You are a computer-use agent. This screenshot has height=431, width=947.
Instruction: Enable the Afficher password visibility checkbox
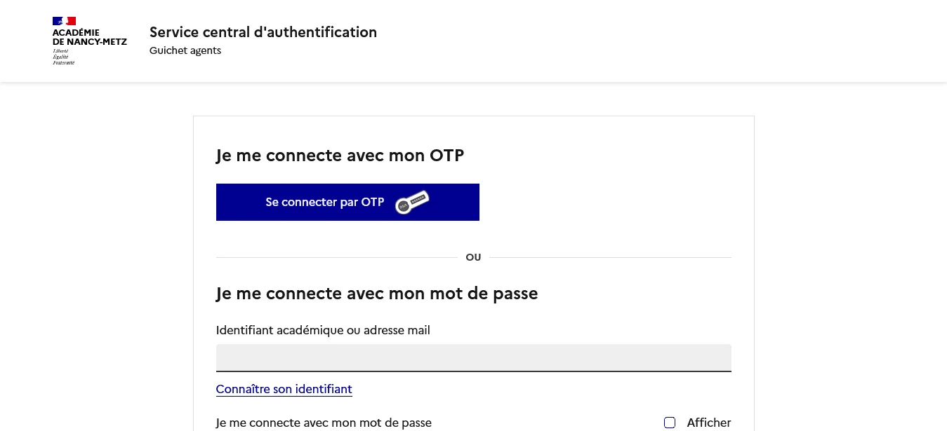(x=670, y=423)
